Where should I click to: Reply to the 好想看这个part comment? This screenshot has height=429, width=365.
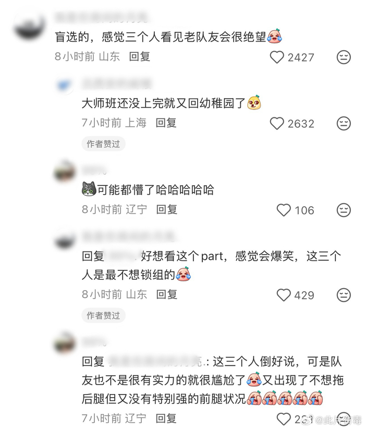[166, 294]
